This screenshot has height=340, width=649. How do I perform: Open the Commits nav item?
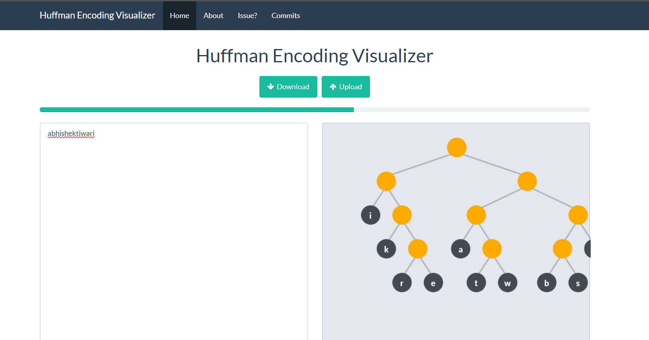point(285,16)
